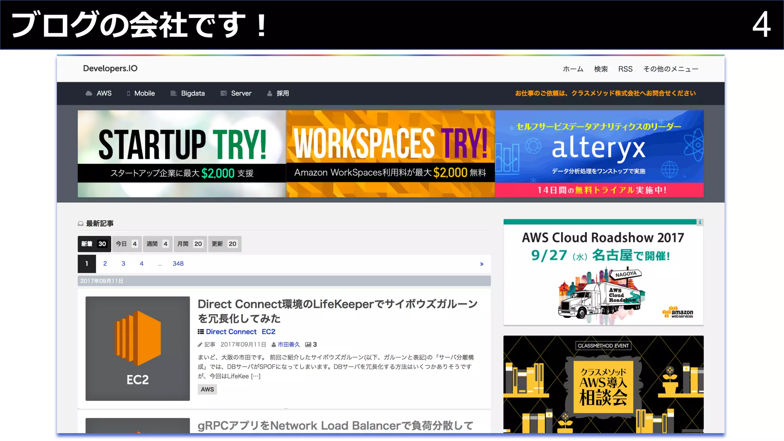The height and width of the screenshot is (441, 784).
Task: Select the 週間 4 tab
Action: pos(158,244)
